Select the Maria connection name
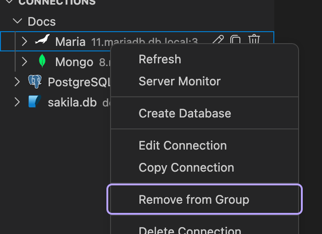The width and height of the screenshot is (322, 234). point(70,42)
